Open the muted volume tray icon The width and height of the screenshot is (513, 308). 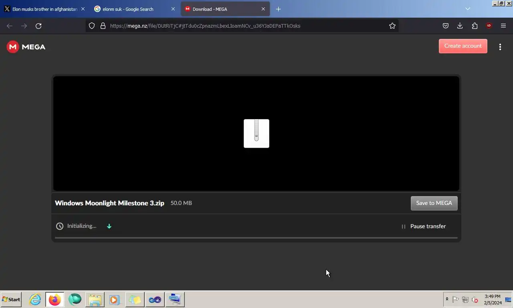pos(475,300)
